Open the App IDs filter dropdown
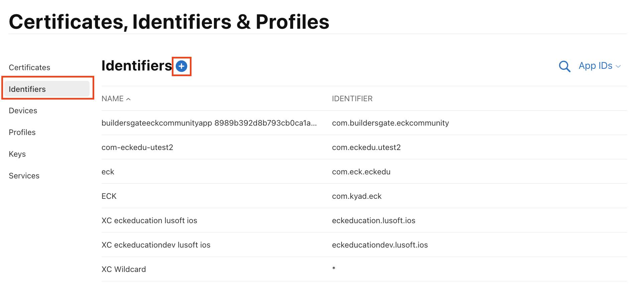This screenshot has width=633, height=292. (600, 66)
